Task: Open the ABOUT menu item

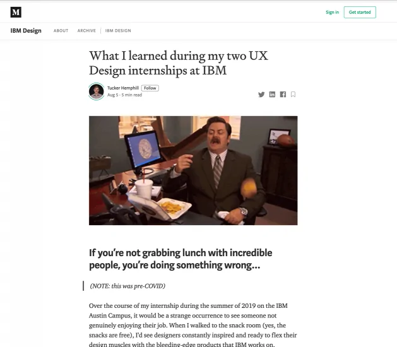Action: 61,31
